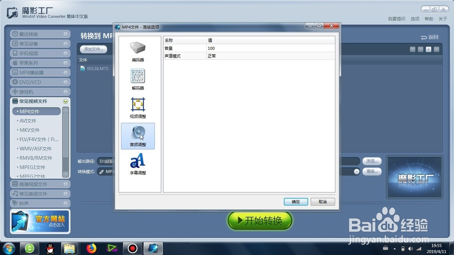Image resolution: width=454 pixels, height=255 pixels.
Task: Click the 添加文件 button
Action: click(93, 49)
